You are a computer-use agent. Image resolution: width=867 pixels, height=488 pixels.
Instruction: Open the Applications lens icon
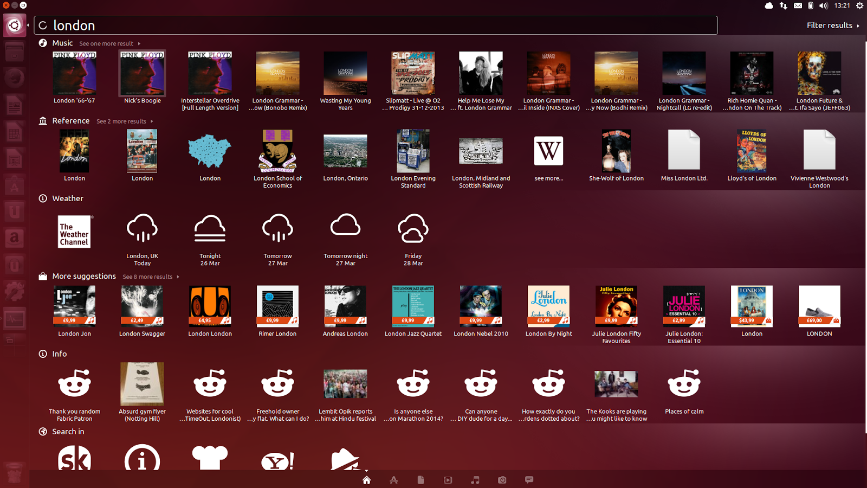click(x=394, y=480)
